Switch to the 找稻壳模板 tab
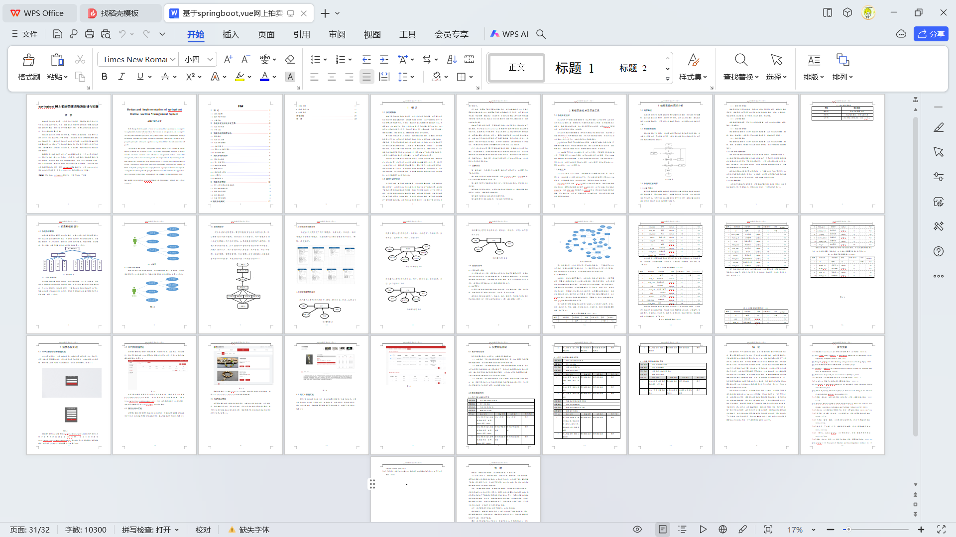Viewport: 956px width, 537px height. coord(120,13)
